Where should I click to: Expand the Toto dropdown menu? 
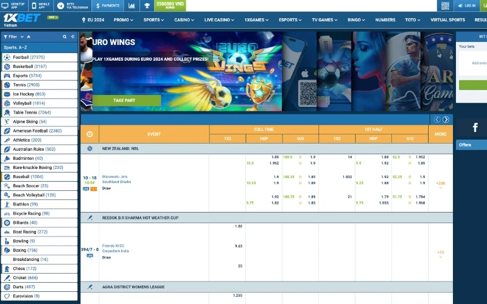(413, 20)
